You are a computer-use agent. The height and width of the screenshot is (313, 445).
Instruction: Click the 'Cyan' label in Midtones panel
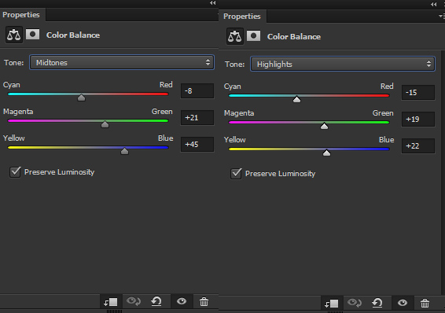tap(12, 85)
